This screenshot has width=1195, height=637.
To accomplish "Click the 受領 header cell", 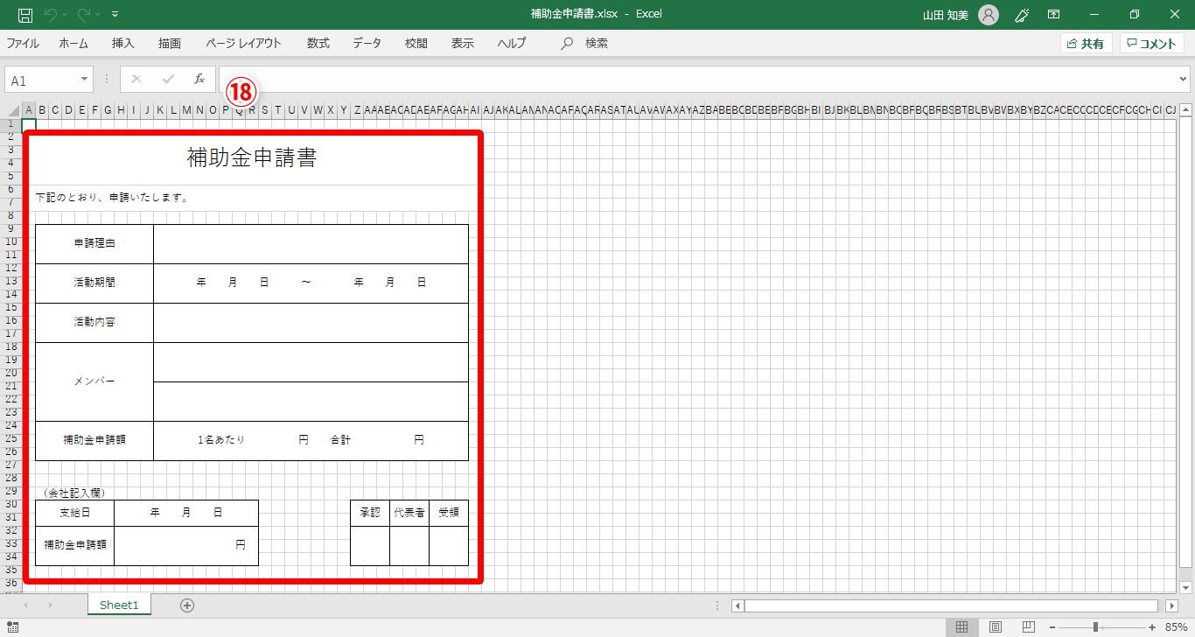I will 449,513.
